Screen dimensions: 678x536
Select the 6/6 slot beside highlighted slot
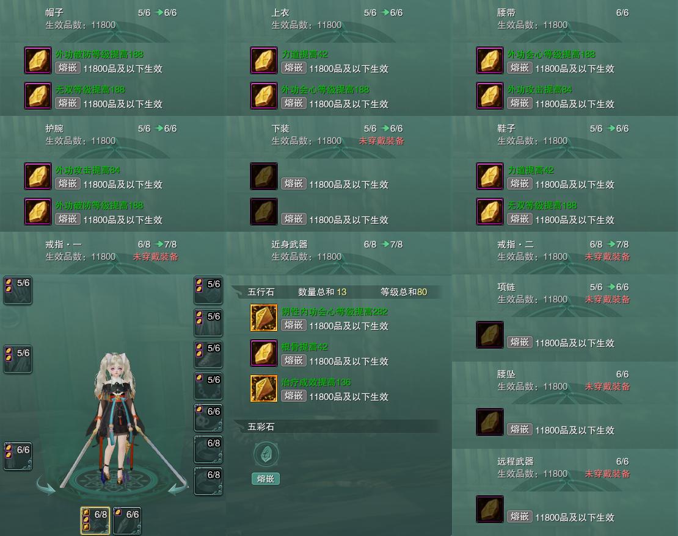127,521
